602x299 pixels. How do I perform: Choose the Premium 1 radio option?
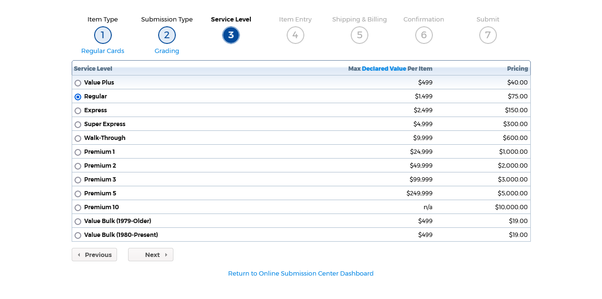pyautogui.click(x=78, y=152)
